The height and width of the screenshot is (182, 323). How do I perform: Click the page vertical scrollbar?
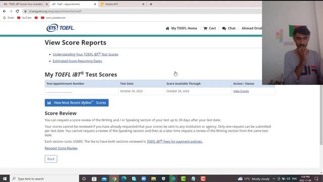321,115
